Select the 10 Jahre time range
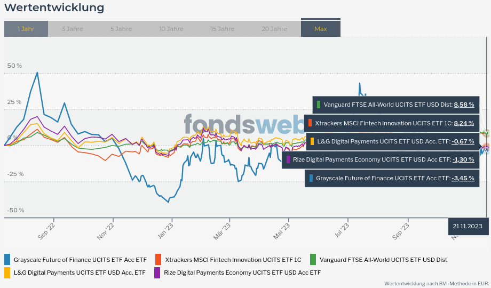The image size is (491, 288). [x=171, y=29]
